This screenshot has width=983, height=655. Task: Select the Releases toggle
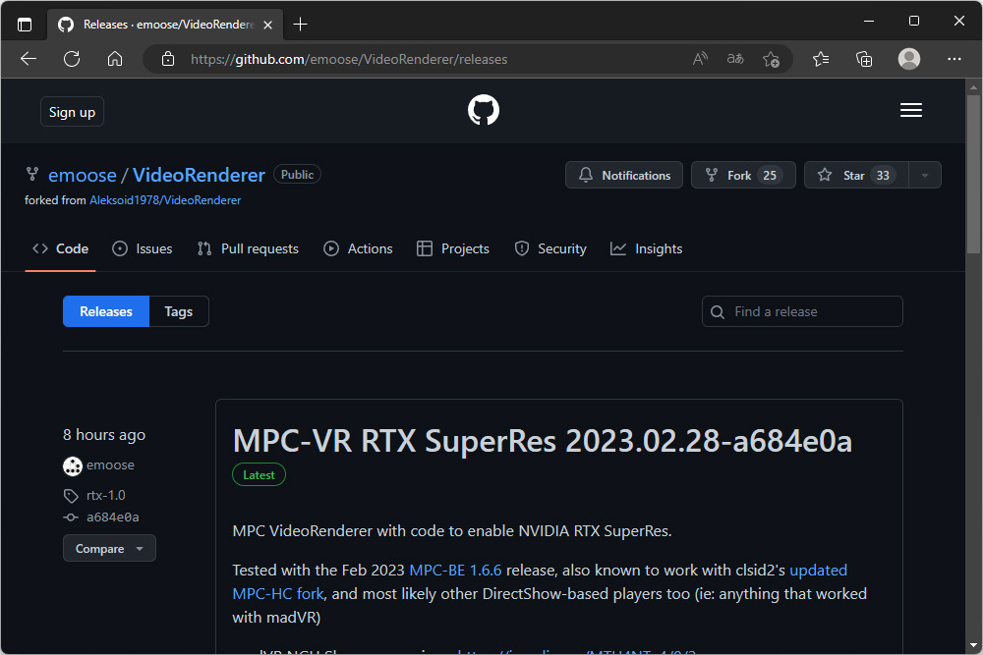[105, 311]
